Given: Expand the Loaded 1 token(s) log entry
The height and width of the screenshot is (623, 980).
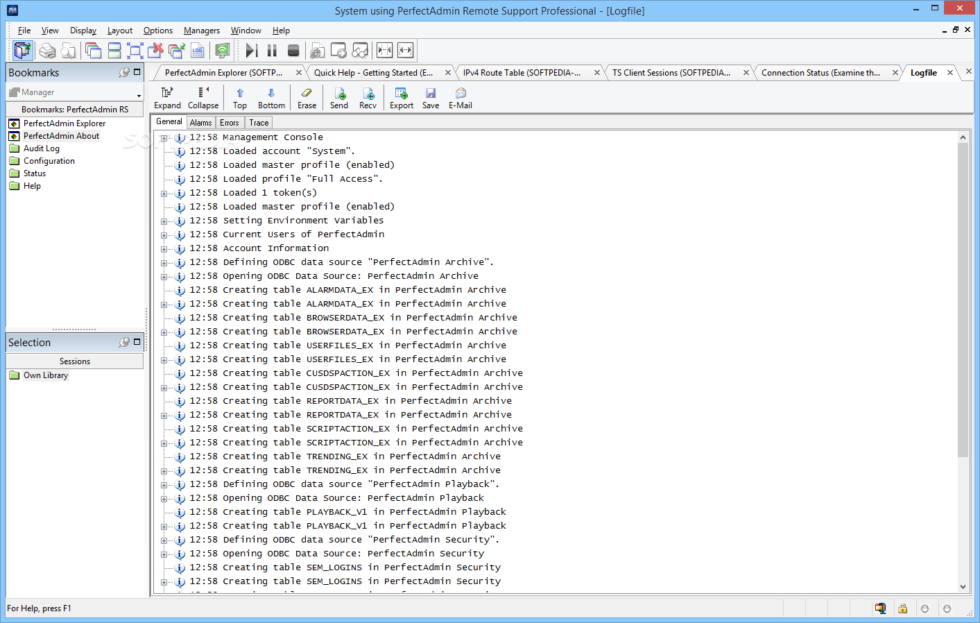Looking at the screenshot, I should tap(164, 194).
